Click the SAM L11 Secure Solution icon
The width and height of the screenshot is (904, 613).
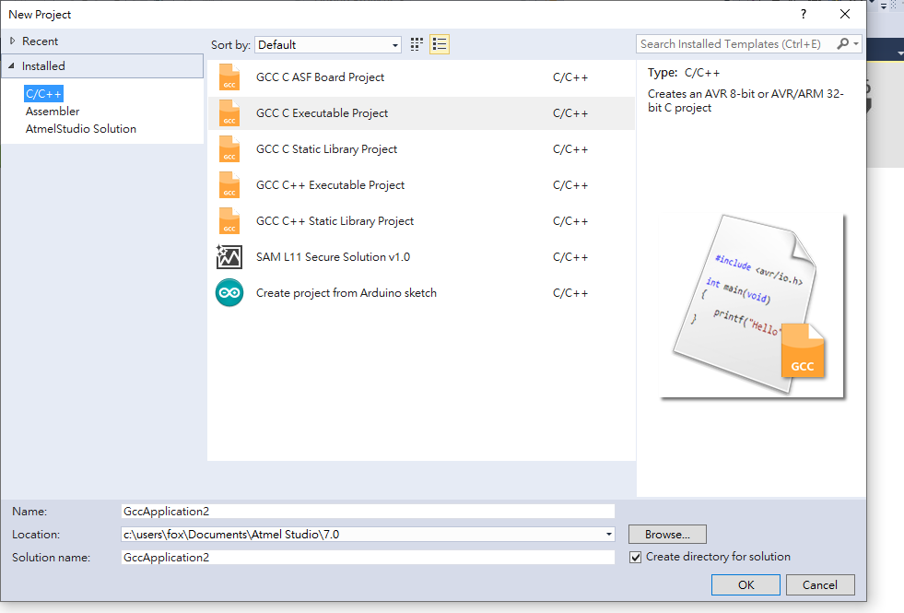229,257
